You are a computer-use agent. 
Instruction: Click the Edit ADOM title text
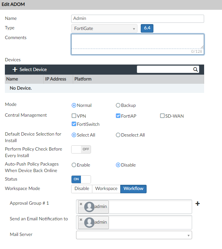click(x=13, y=4)
